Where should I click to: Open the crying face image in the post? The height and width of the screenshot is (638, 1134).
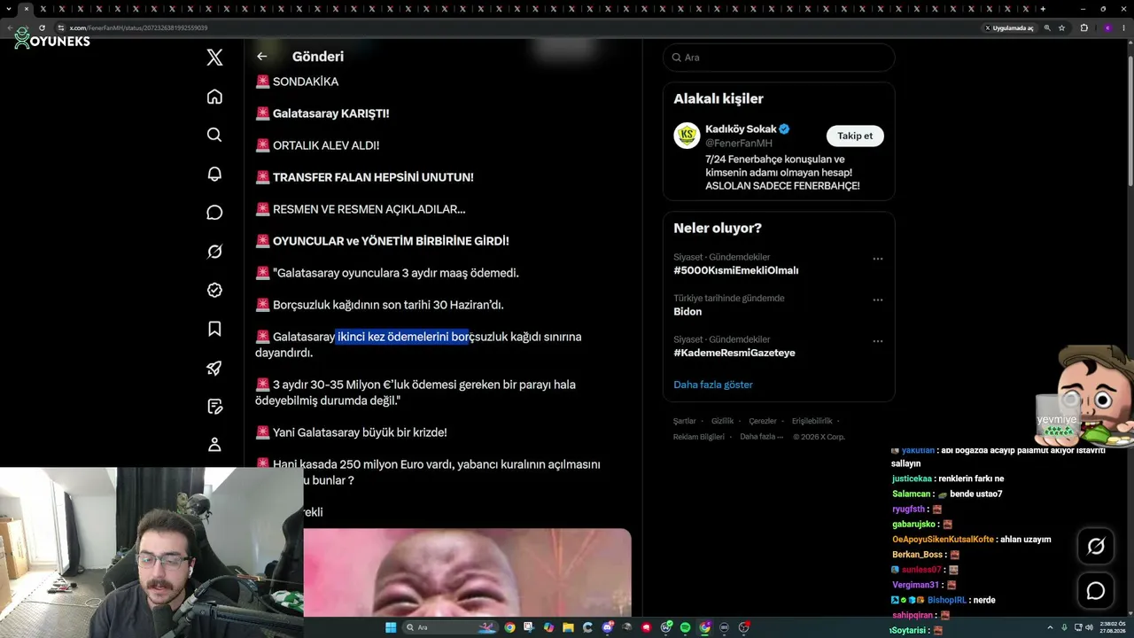tap(467, 572)
